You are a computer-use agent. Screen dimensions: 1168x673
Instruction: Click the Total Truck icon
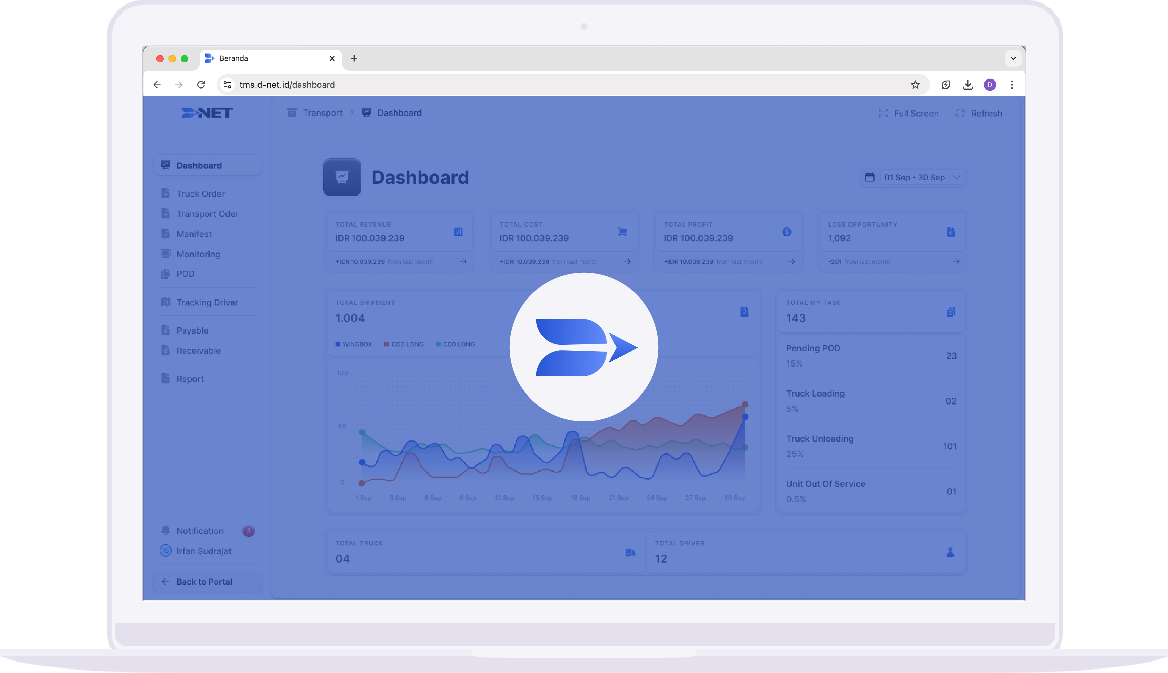point(630,552)
